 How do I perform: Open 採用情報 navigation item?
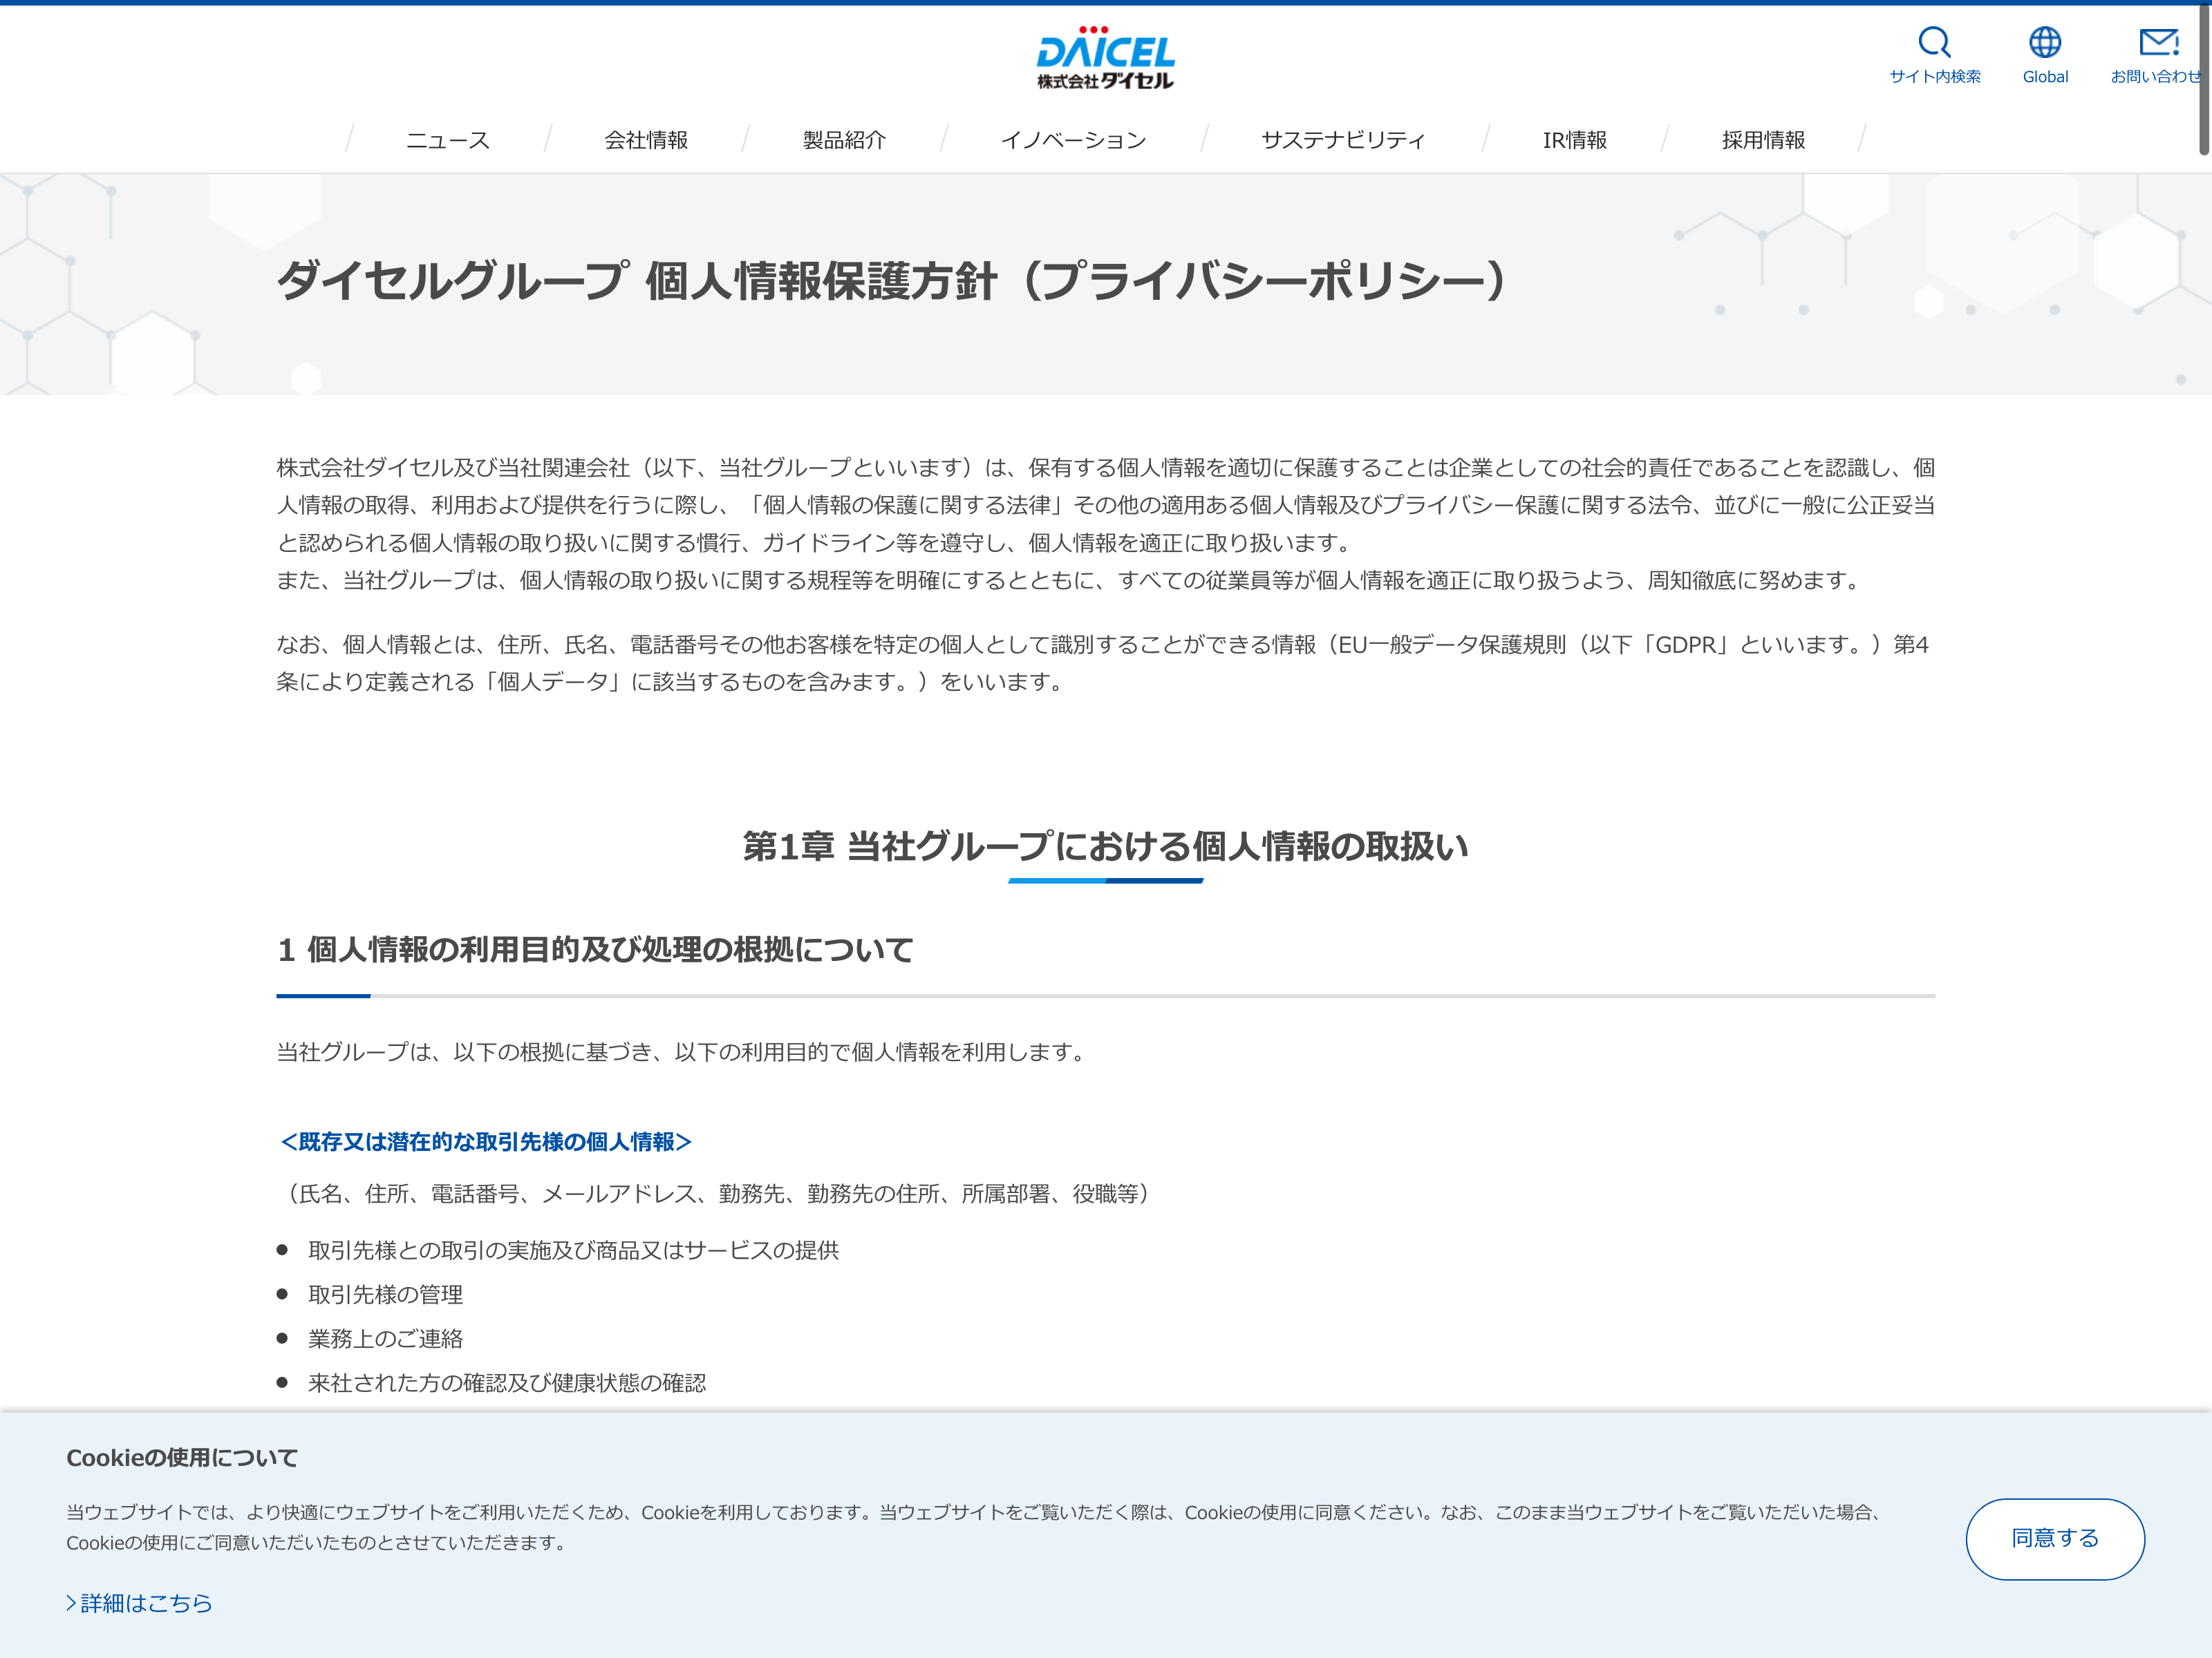(x=1763, y=140)
